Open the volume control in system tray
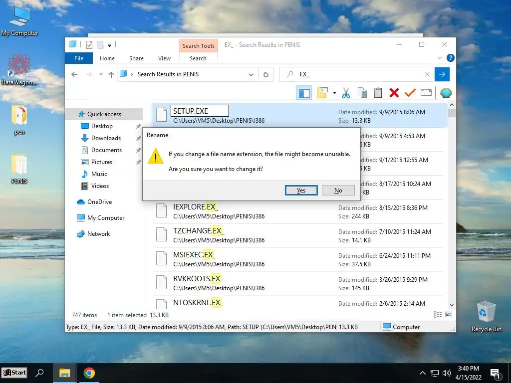511x383 pixels. 447,373
